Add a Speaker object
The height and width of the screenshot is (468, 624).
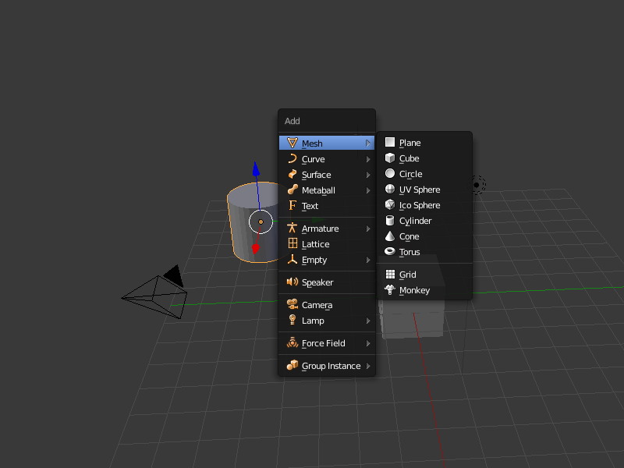327,282
